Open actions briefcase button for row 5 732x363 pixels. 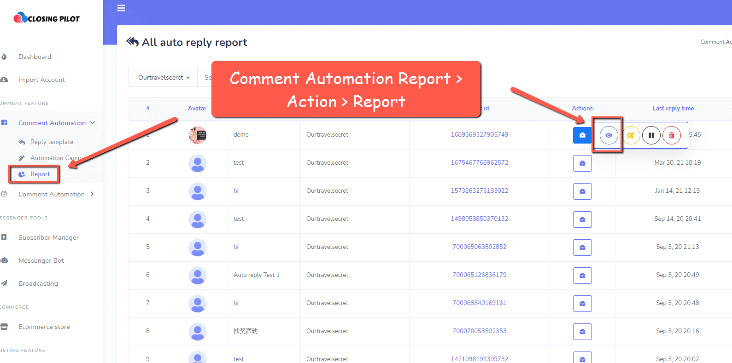582,248
